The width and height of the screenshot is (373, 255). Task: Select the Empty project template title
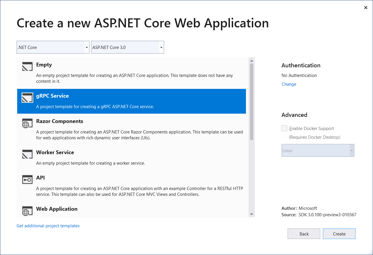coord(44,65)
